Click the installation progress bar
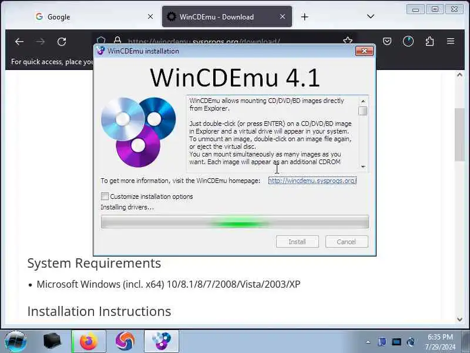 tap(234, 222)
